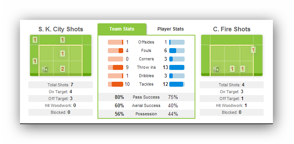294x144 pixels.
Task: Click the top-left corner off-target marker for S. K. City
Action: tap(35, 40)
